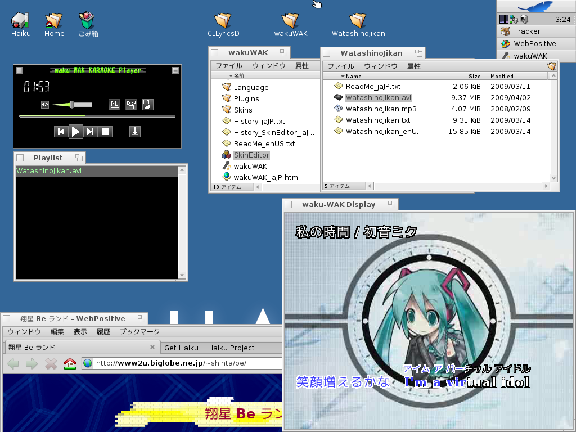Click the player top-left square button
The height and width of the screenshot is (432, 576).
pos(20,70)
